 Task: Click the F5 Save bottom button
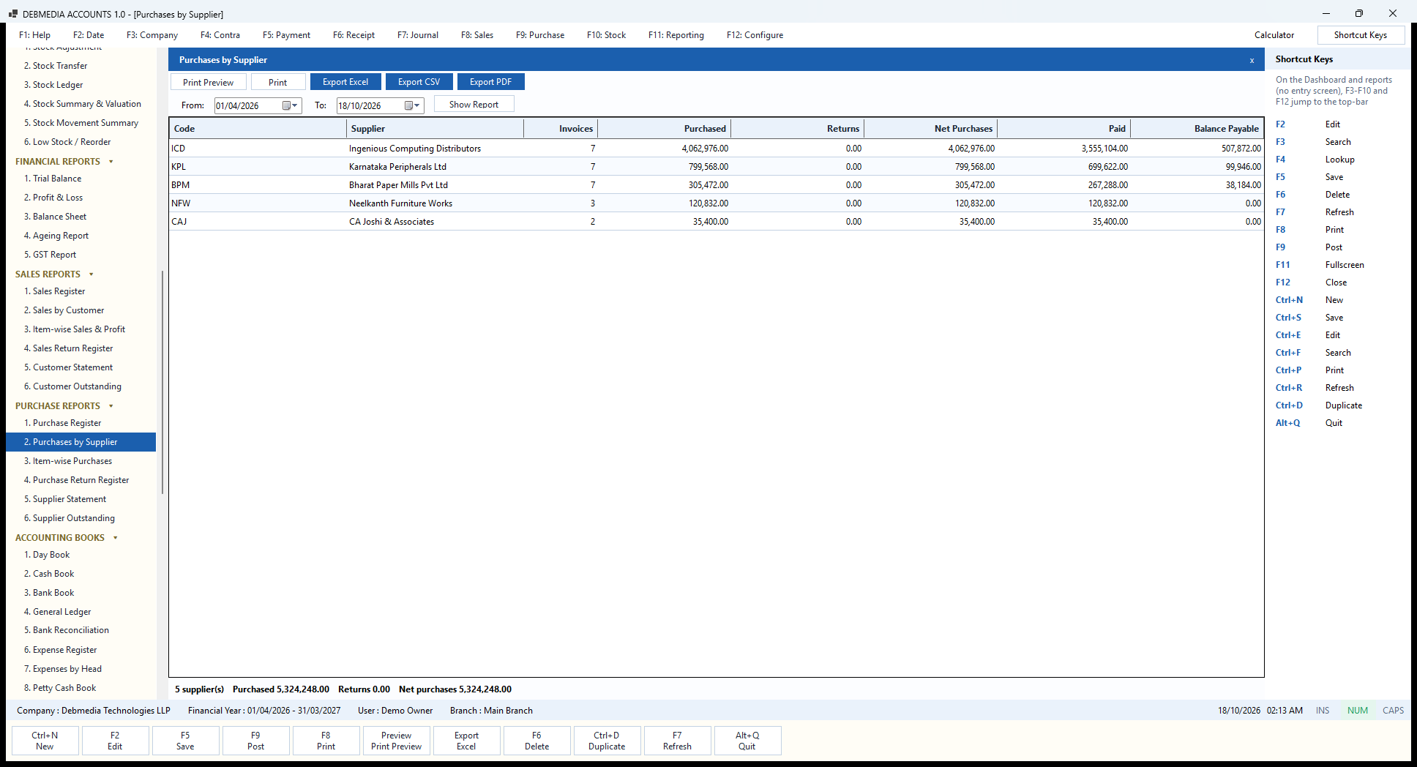pos(185,741)
